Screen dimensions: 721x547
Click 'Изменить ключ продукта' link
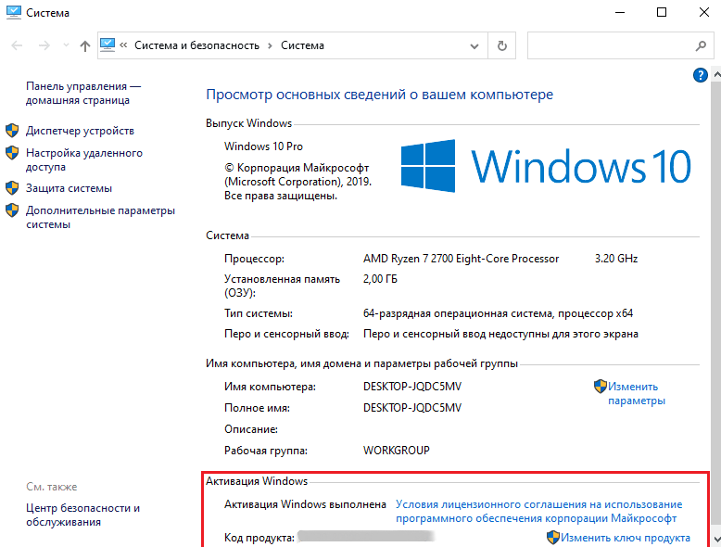coord(626,538)
